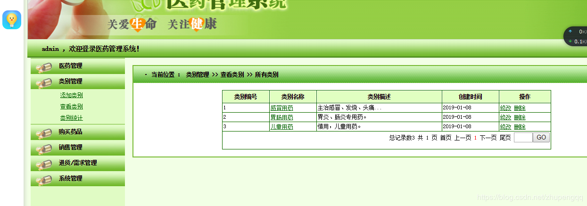The width and height of the screenshot is (587, 206).
Task: Click the GO button
Action: (541, 138)
